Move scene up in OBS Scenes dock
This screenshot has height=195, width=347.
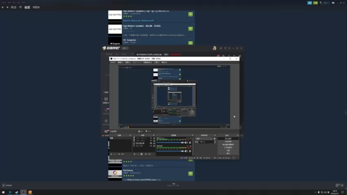119,154
